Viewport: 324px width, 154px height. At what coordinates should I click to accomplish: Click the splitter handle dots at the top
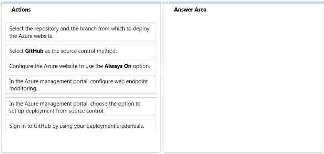coord(165,2)
